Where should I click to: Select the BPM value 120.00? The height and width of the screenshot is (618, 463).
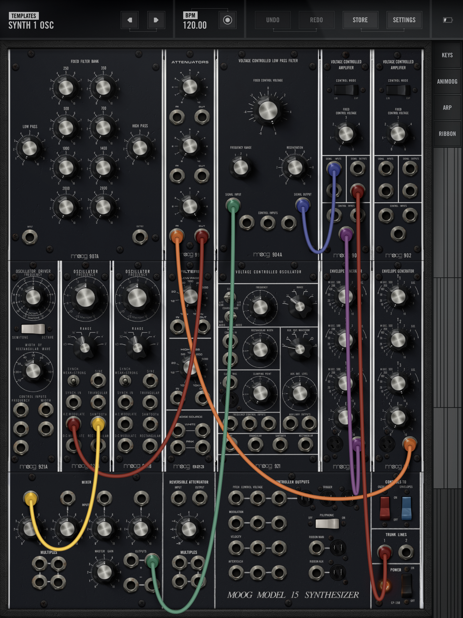pyautogui.click(x=195, y=25)
